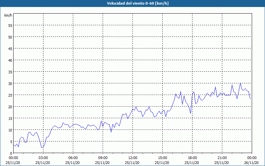Click the 21:00 time label
This screenshot has height=166, width=265.
tap(222, 158)
